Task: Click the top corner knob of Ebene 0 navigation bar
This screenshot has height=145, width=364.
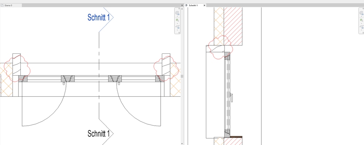Action: click(x=179, y=9)
